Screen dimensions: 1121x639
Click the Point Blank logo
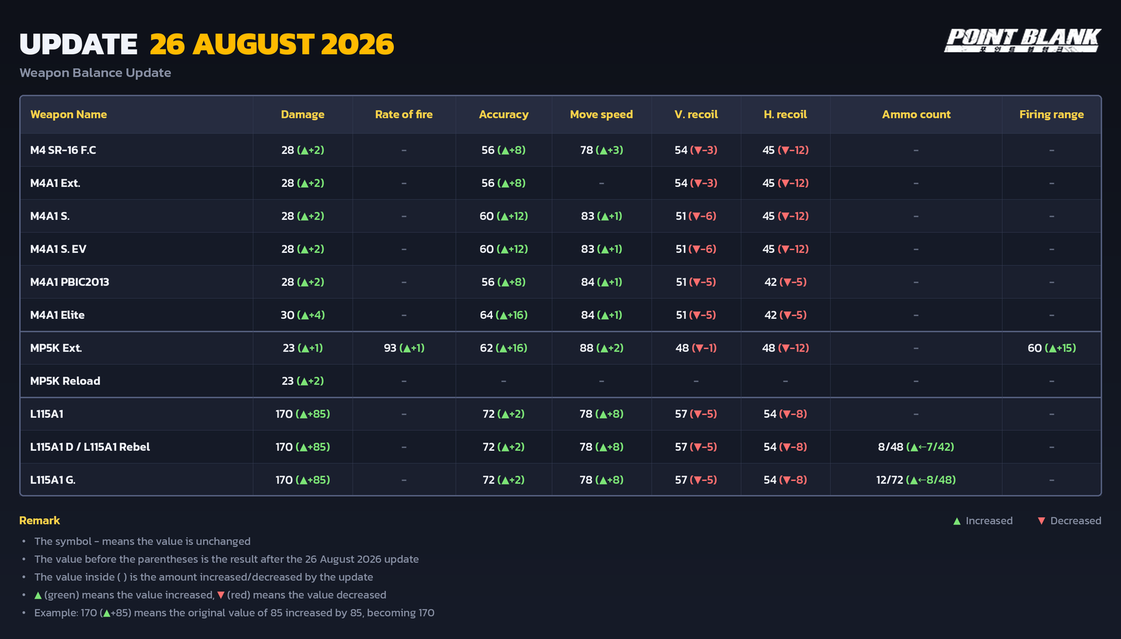coord(1022,40)
